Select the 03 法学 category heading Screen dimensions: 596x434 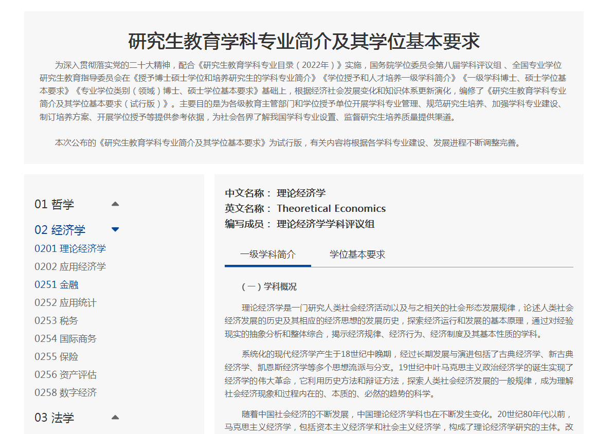(x=55, y=418)
